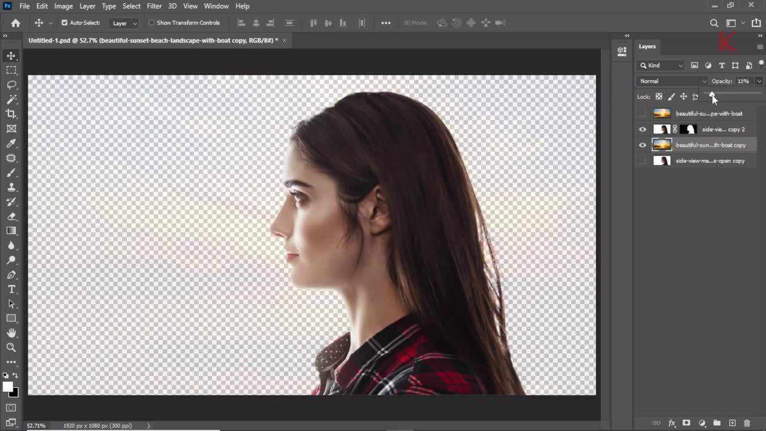766x431 pixels.
Task: Open the Auto-Select Layer dropdown
Action: pyautogui.click(x=124, y=23)
